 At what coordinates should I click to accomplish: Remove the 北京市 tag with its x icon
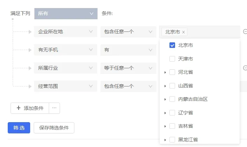tap(183, 32)
